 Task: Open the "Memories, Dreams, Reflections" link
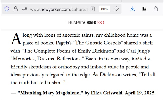click(46, 59)
